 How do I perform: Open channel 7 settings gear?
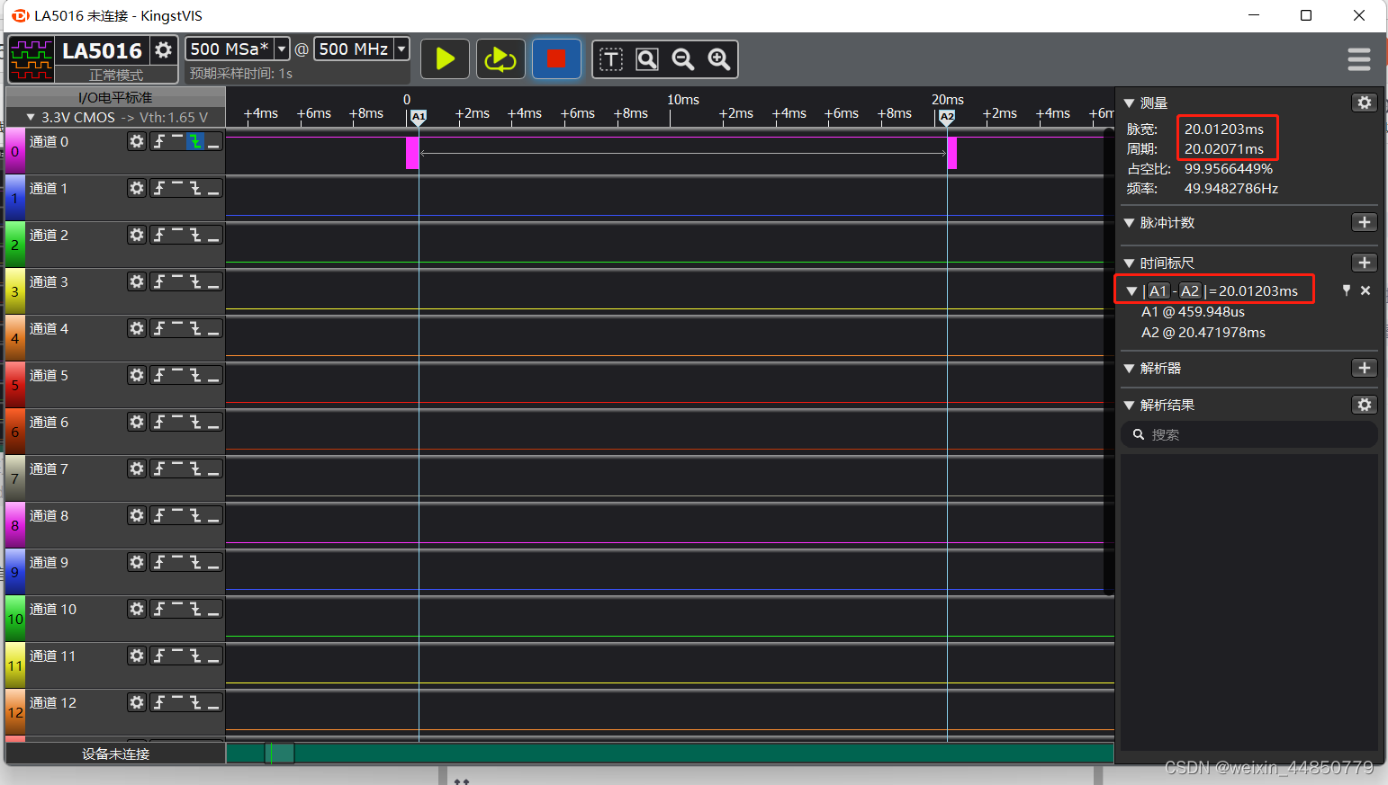[x=137, y=468]
